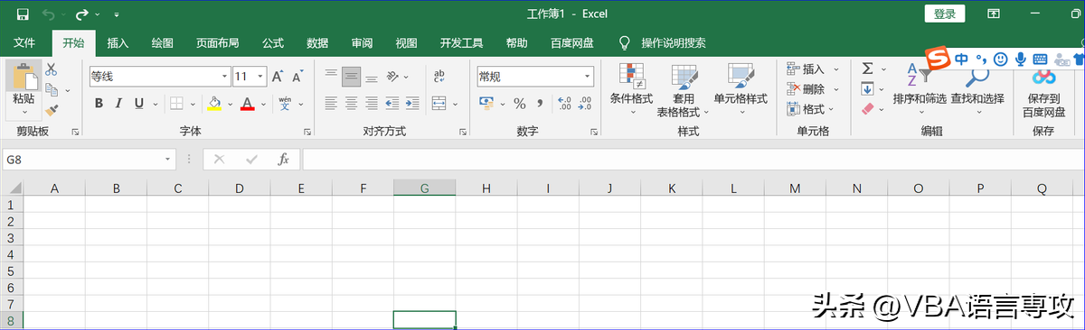Click the Cut scissors icon
The width and height of the screenshot is (1085, 330).
[52, 69]
